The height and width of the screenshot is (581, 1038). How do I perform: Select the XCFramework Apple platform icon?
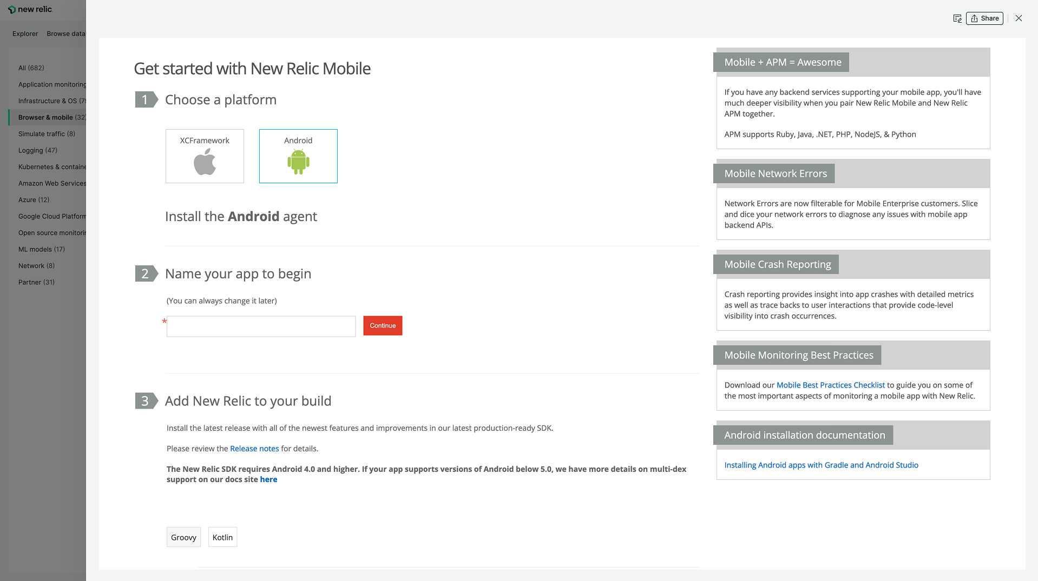205,156
